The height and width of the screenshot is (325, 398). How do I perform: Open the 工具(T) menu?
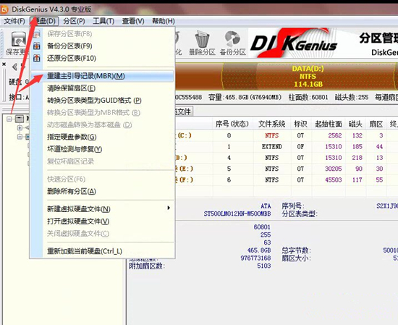[x=103, y=21]
